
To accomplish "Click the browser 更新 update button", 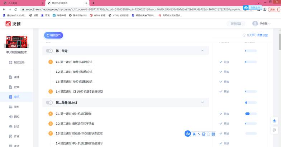I will coord(272,9).
